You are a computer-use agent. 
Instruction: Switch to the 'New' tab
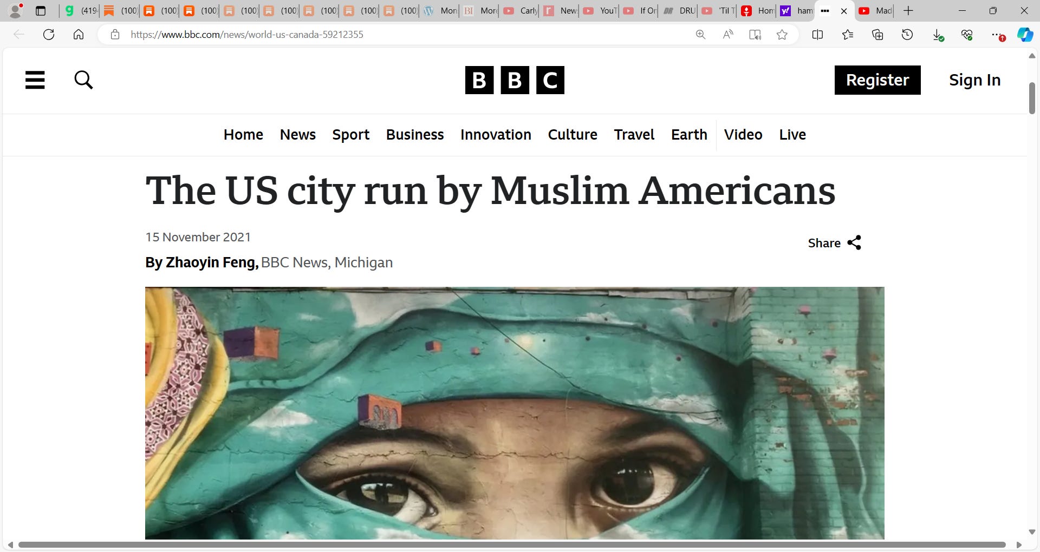(x=560, y=11)
